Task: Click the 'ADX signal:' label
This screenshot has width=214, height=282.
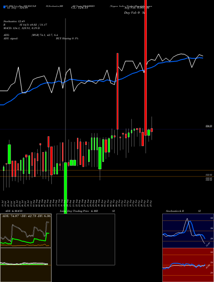Action: [10, 38]
